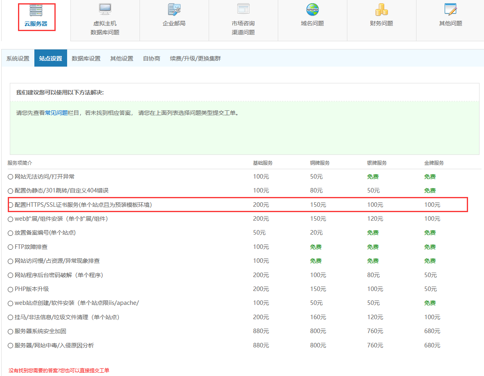Viewport: 484px width, 376px height.
Task: Switch to the 系统设置 tab
Action: tap(18, 58)
